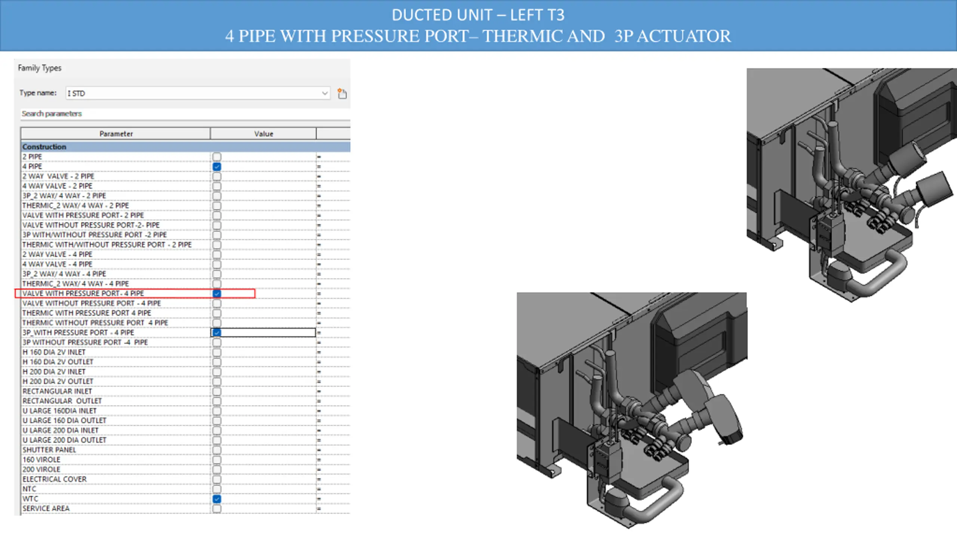
Task: Enable VALVE WITHOUT PRESSURE PORT-2- PIPE checkbox
Action: coord(217,225)
